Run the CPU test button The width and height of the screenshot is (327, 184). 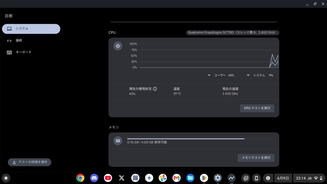[x=257, y=108]
